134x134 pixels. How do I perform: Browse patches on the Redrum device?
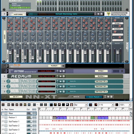click(x=61, y=76)
